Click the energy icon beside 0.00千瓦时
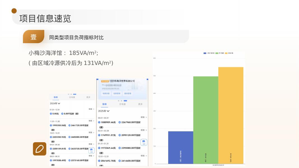The image size is (299, 168). pyautogui.click(x=62, y=114)
